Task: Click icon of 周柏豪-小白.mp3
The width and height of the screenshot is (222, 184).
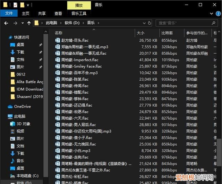Action: pos(58,151)
